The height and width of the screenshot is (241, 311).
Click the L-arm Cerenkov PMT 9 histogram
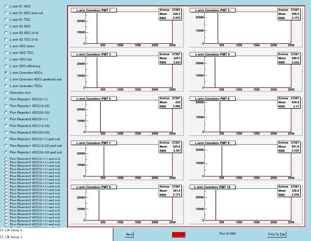(x=127, y=204)
